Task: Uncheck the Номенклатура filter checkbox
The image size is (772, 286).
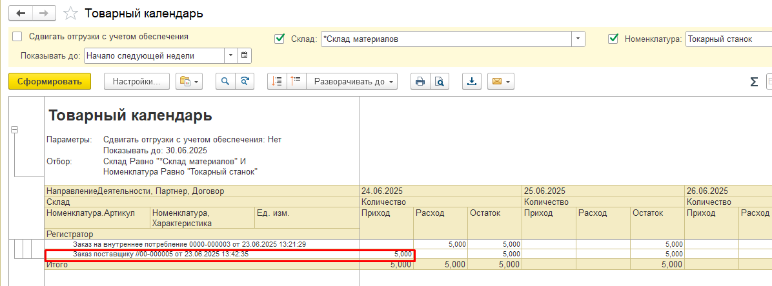Action: (613, 39)
